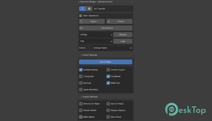Select the UV Transfer upload tab icon
This screenshot has height=121, width=212.
[82, 9]
